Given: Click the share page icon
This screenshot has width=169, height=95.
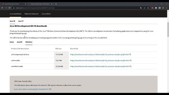Looking at the screenshot, I should [144, 8].
